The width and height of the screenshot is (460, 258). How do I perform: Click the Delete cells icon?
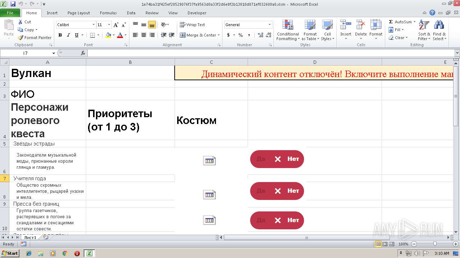pos(361,25)
